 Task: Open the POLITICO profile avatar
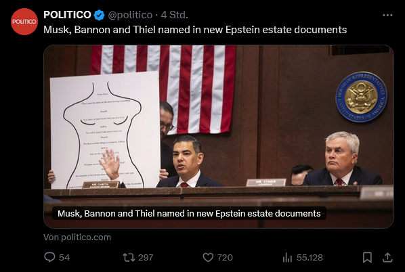[24, 22]
